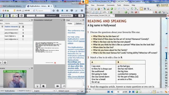Click BigBlueButton record circle button
Viewport: 169px width, 95px height.
pos(22,16)
